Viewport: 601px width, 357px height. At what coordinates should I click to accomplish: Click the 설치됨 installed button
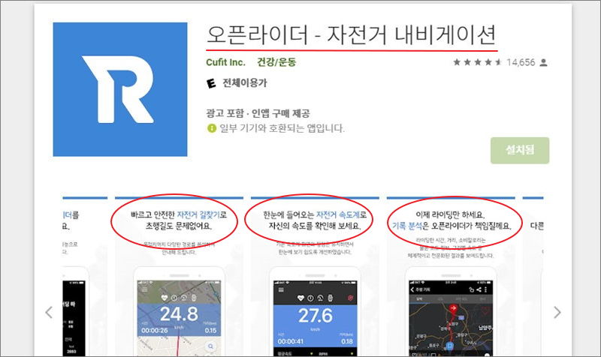click(x=520, y=150)
